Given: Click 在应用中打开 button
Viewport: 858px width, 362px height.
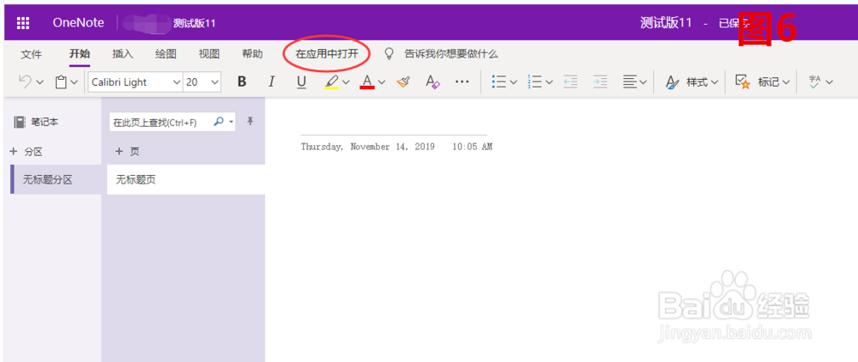Looking at the screenshot, I should click(327, 54).
